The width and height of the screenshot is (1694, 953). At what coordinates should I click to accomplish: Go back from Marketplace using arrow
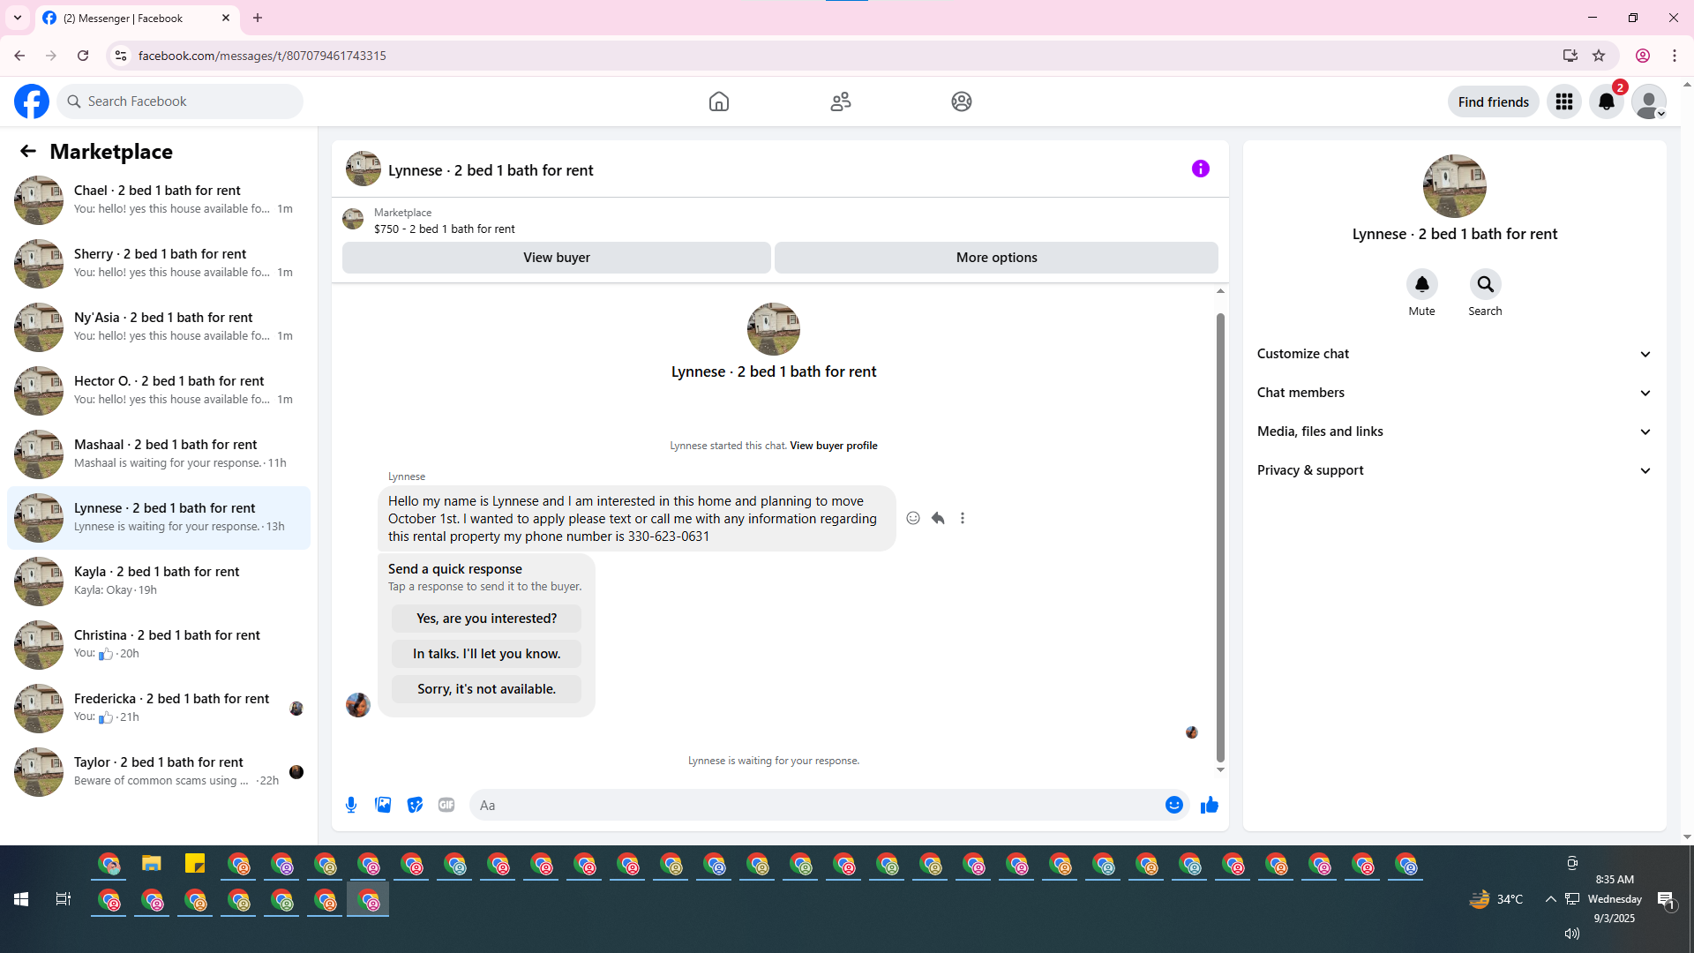(28, 151)
